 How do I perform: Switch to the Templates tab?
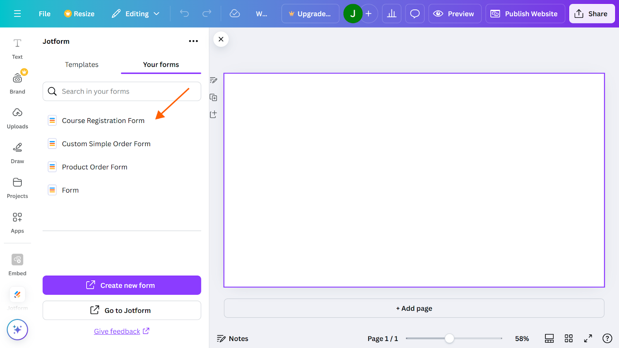(x=82, y=65)
